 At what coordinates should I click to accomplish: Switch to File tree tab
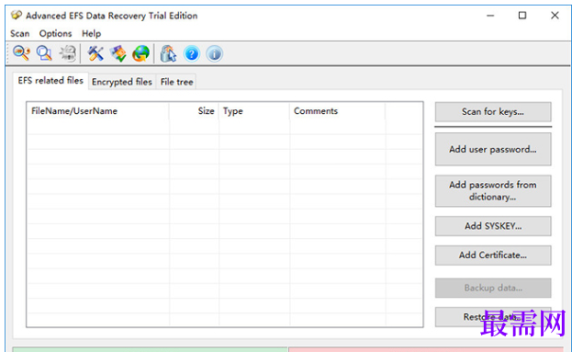pyautogui.click(x=176, y=82)
